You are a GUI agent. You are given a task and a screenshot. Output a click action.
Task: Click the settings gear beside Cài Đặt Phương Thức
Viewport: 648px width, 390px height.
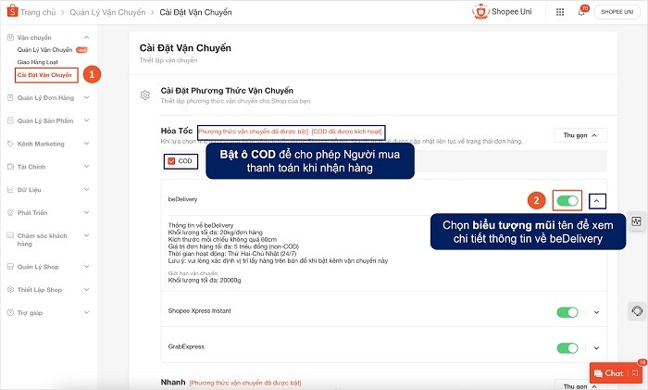tap(144, 94)
